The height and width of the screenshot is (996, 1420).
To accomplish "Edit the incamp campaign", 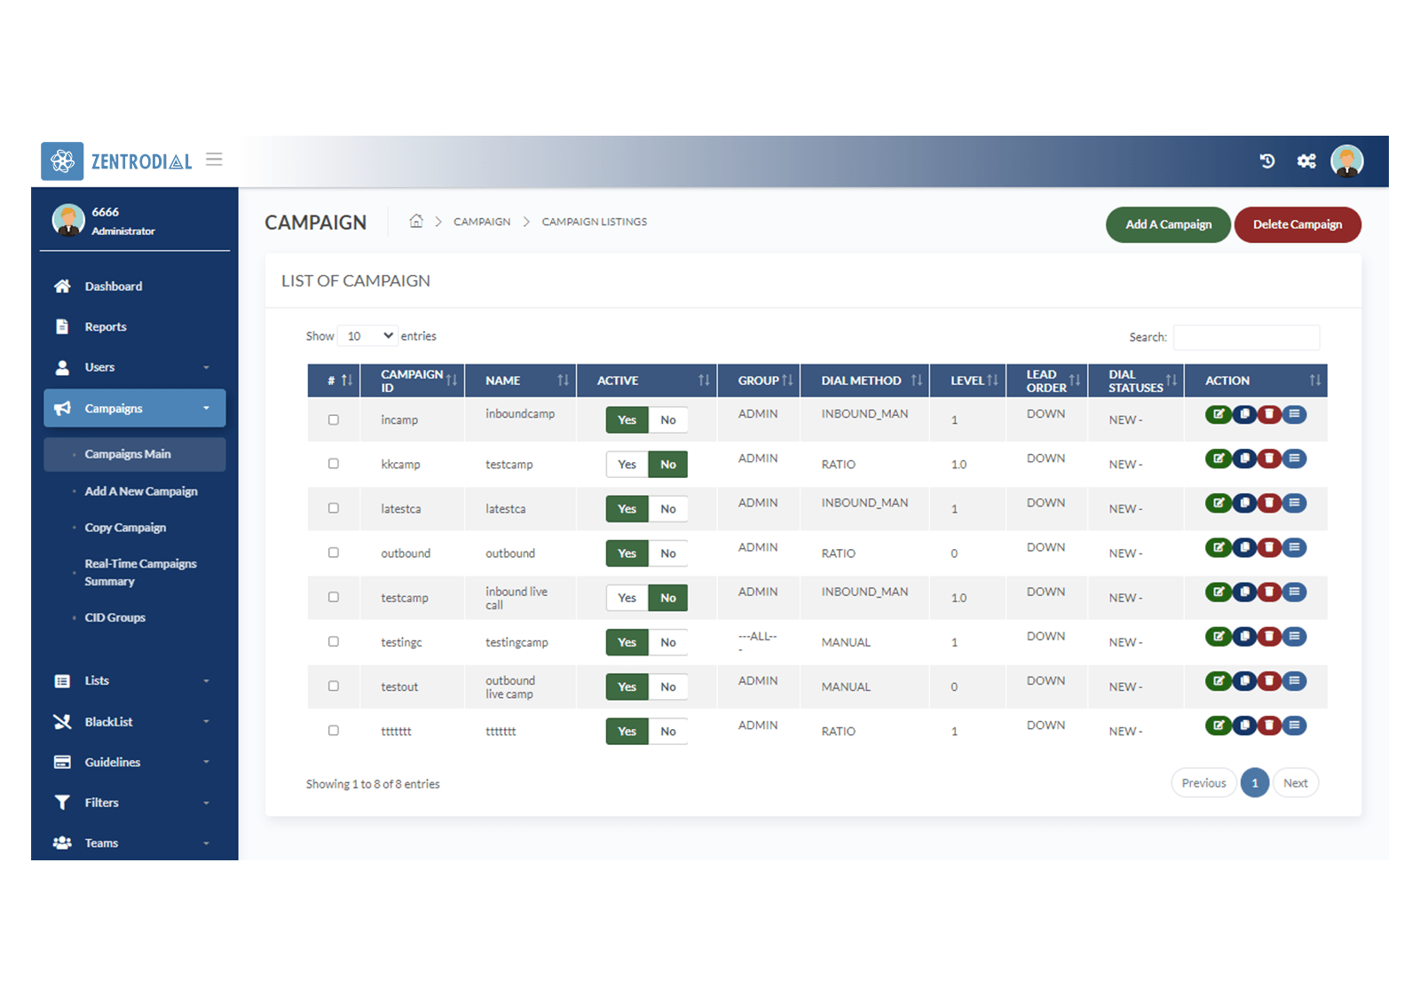I will click(1218, 414).
